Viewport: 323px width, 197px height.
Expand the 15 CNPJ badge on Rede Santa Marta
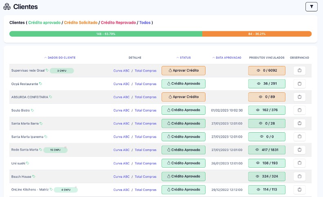coord(55,150)
